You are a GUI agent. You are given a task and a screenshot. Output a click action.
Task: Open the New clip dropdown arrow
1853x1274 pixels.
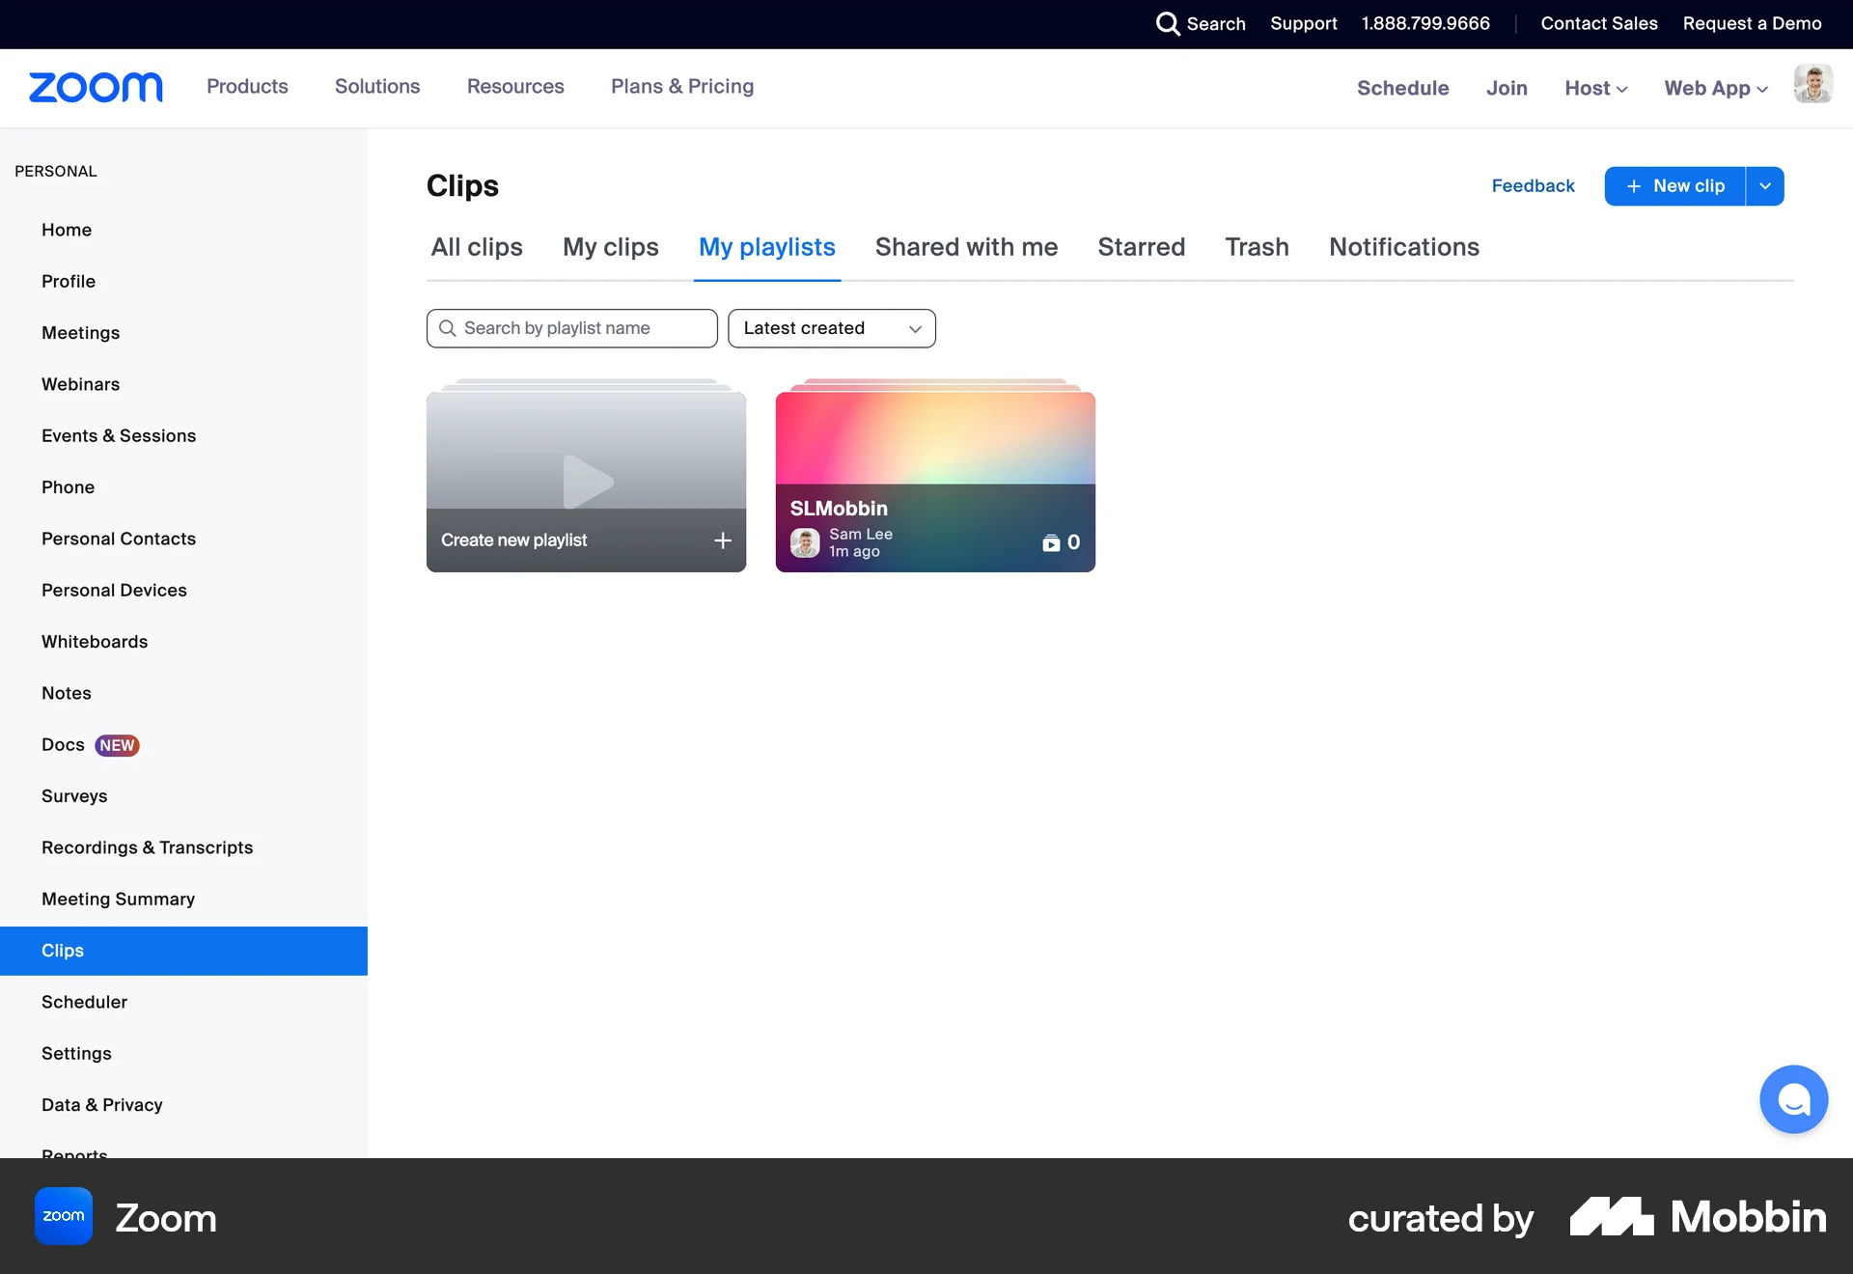tap(1766, 185)
